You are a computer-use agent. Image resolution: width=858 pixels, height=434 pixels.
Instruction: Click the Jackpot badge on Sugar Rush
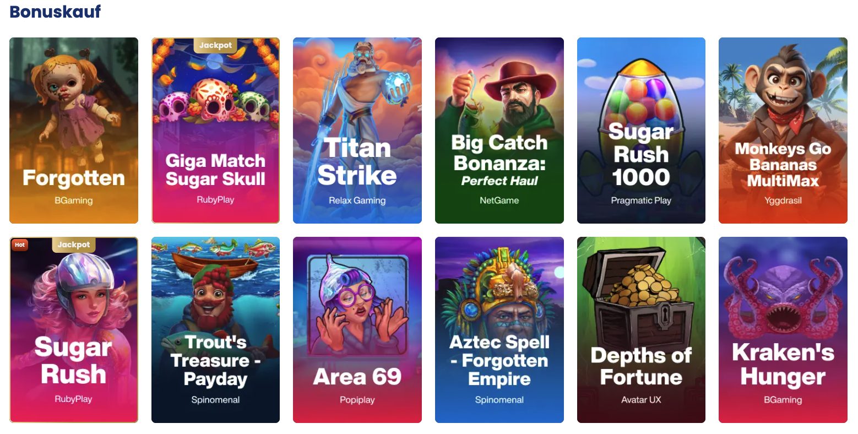(x=74, y=245)
